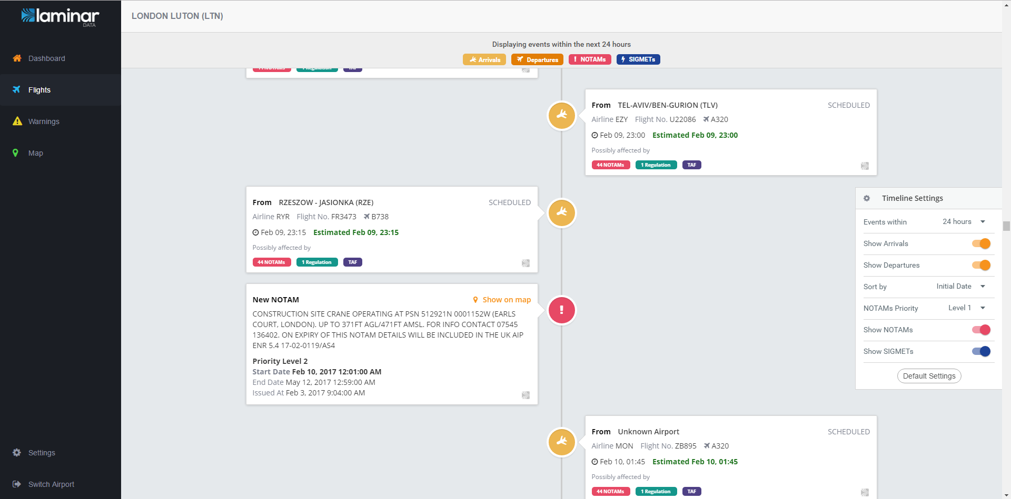Change NOTAMs Priority Level 1 dropdown
The width and height of the screenshot is (1011, 499).
[x=966, y=308]
